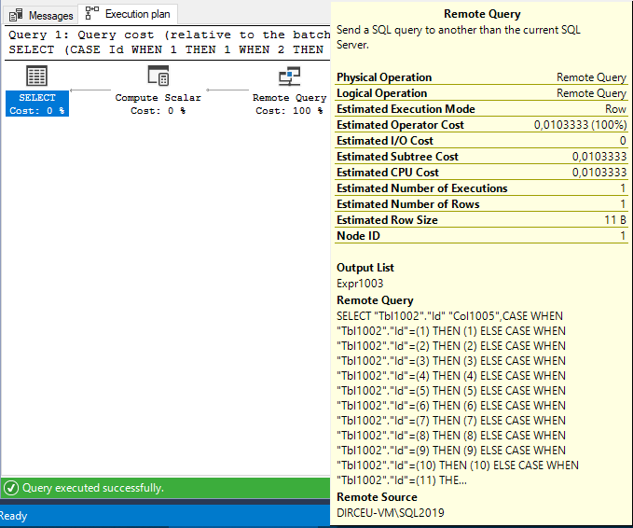Click the 11 B row size value

(x=615, y=220)
